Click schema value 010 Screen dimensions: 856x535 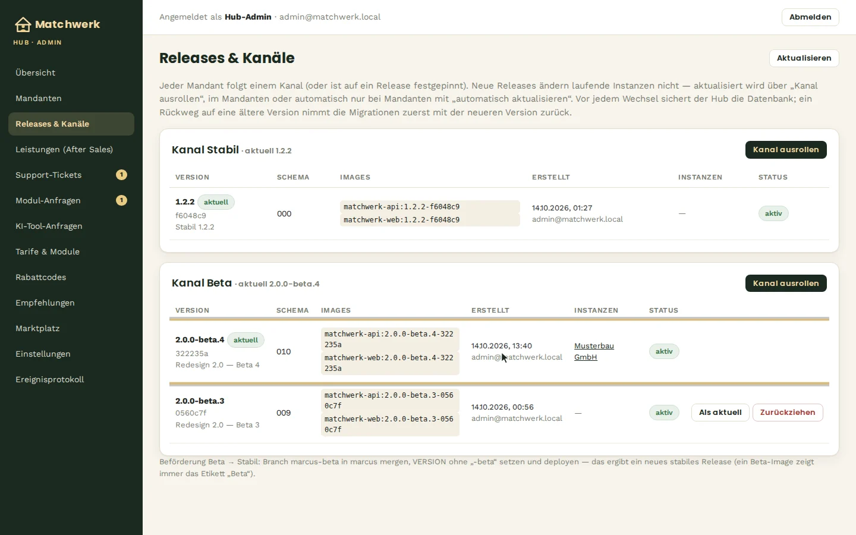[x=284, y=352]
